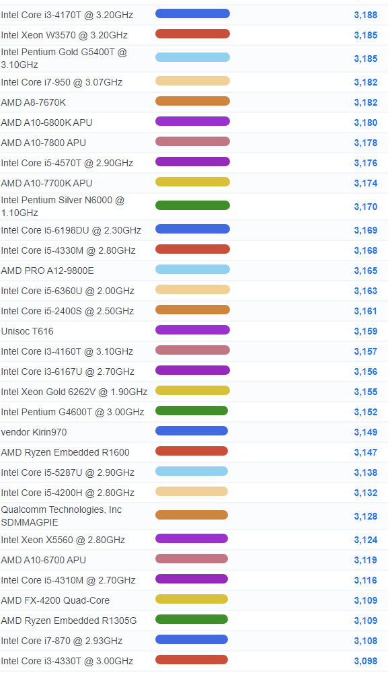Select Intel Pentium Gold G5400T @ 3.10GHz

tap(64, 59)
